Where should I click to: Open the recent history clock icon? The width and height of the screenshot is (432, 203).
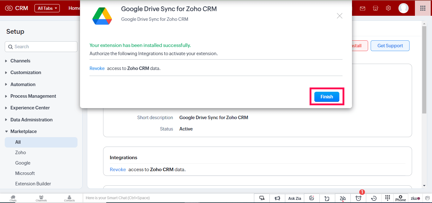374,198
